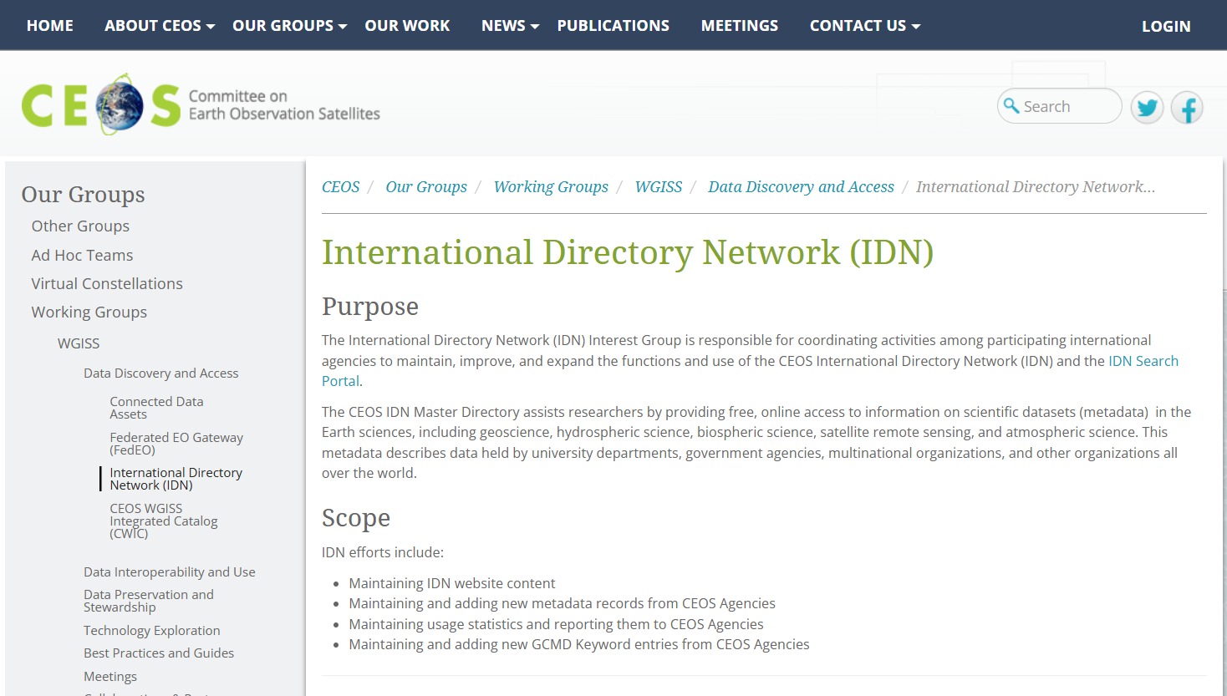Open the Contact Us dropdown menu
1227x696 pixels.
(x=864, y=26)
